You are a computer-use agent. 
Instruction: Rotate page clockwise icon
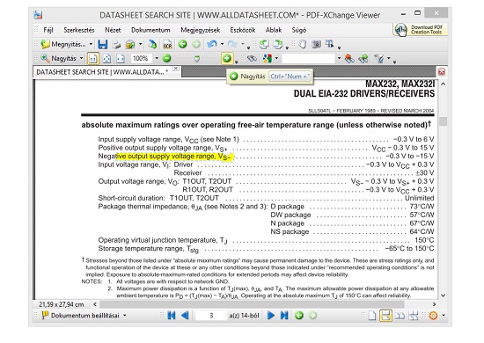278,45
